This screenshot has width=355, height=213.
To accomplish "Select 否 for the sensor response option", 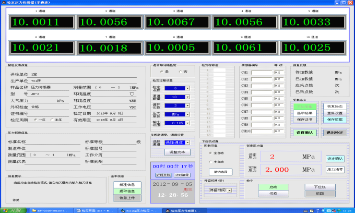I will pos(180,72).
